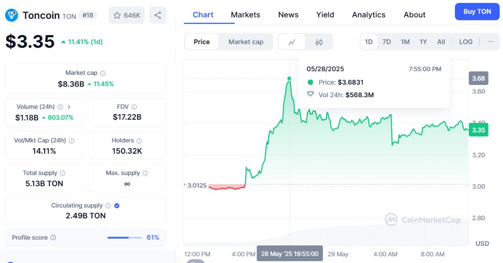Open the Markets tab

coord(246,15)
